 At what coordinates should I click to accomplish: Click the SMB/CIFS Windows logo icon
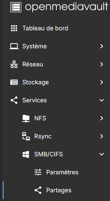point(26,154)
